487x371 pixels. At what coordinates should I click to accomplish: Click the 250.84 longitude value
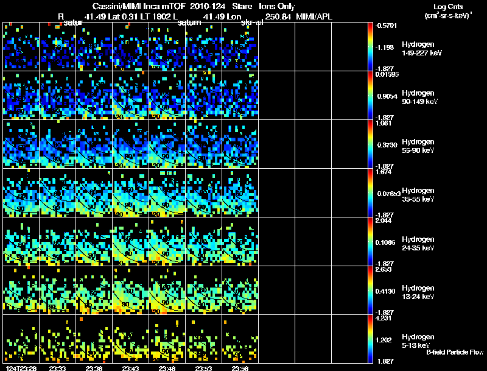[x=278, y=16]
